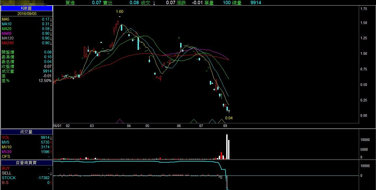Click the 2016/09/05 date field
376x190 pixels.
coord(26,14)
